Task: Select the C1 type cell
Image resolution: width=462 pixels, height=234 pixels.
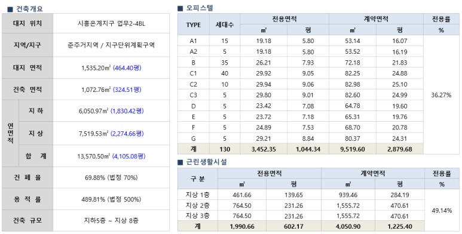Action: 193,73
